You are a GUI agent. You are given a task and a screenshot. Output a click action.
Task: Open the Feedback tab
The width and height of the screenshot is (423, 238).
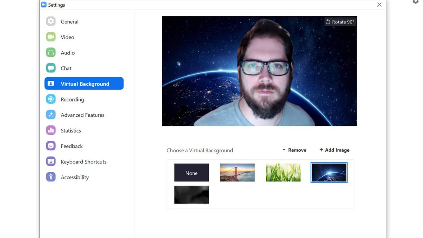point(84,146)
